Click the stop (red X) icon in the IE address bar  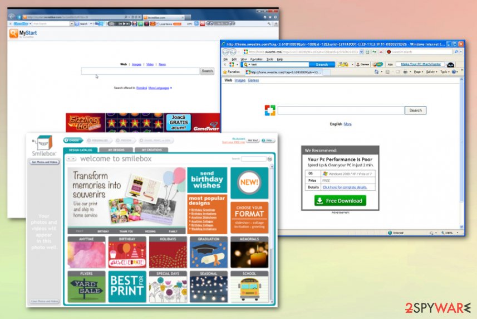(x=381, y=52)
